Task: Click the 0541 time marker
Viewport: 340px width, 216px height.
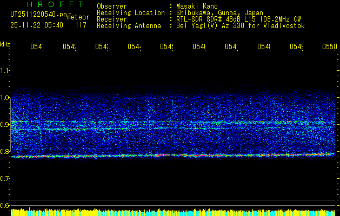Action: click(37, 46)
